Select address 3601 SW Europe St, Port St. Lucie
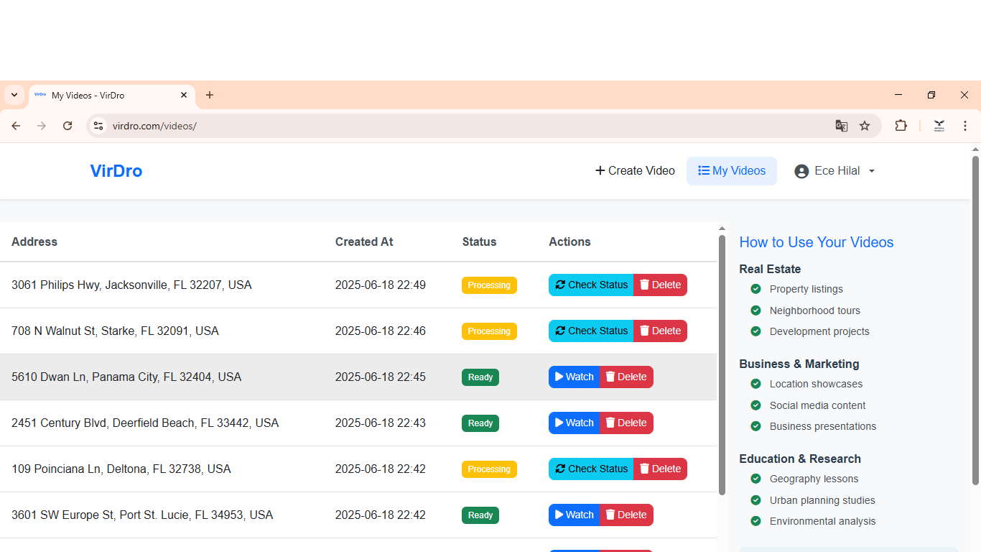This screenshot has height=552, width=981. (142, 515)
